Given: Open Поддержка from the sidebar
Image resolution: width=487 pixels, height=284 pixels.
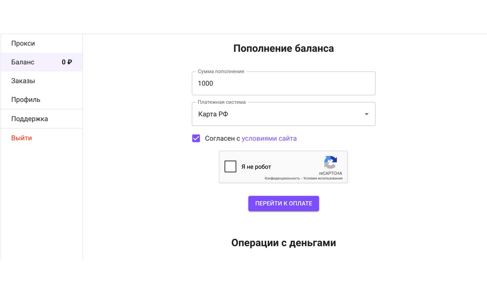Looking at the screenshot, I should (x=30, y=119).
